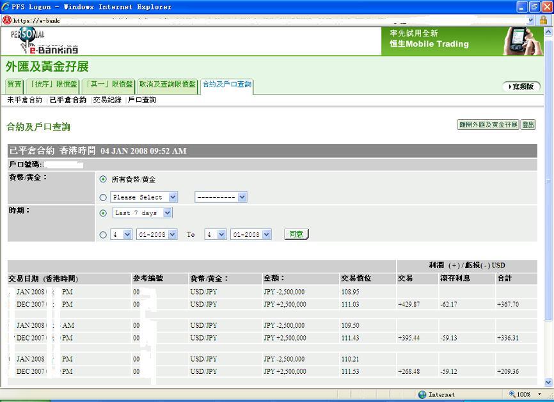This screenshot has width=554, height=402.
Task: Click the page vertical scrollbar
Action: tap(548, 192)
